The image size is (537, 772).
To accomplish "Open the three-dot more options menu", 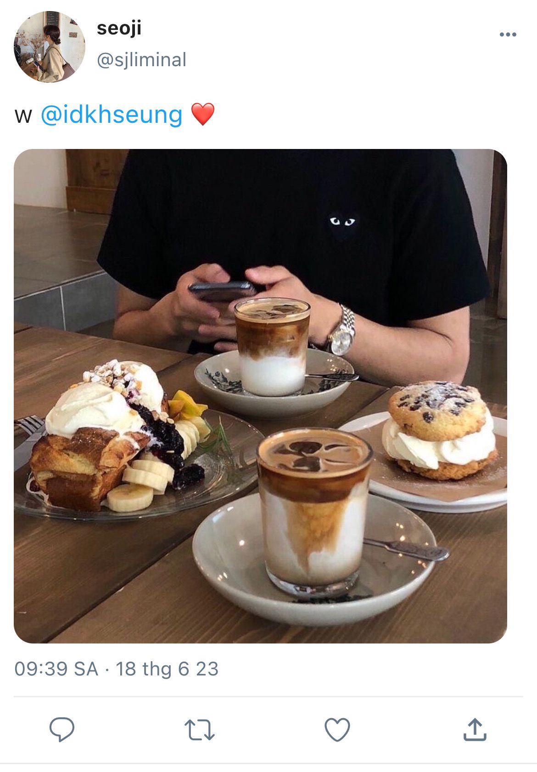I will (508, 34).
